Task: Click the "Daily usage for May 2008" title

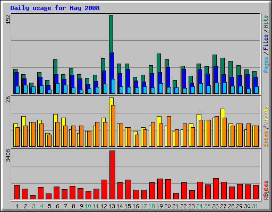Action: [x=55, y=8]
